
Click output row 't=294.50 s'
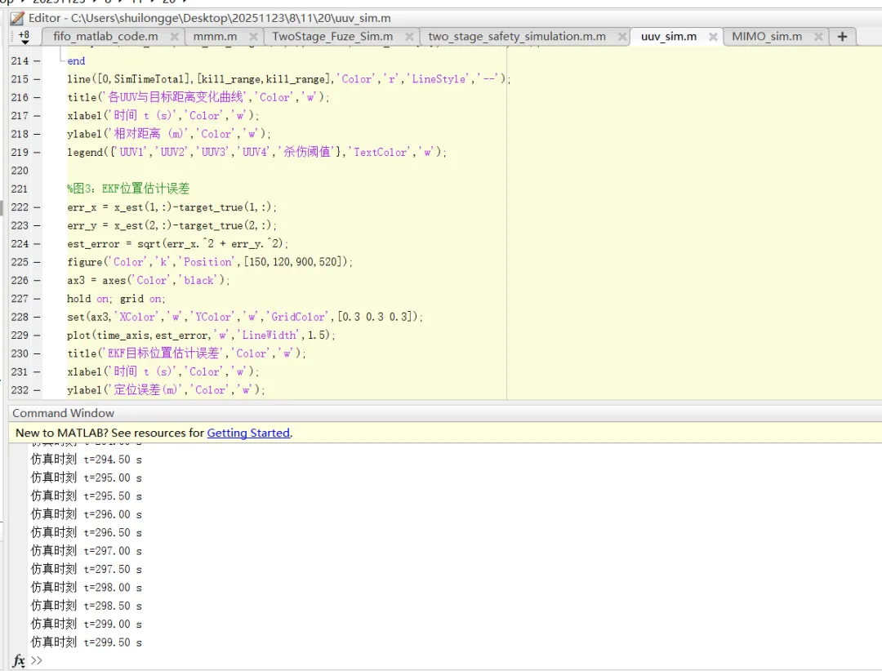(86, 460)
